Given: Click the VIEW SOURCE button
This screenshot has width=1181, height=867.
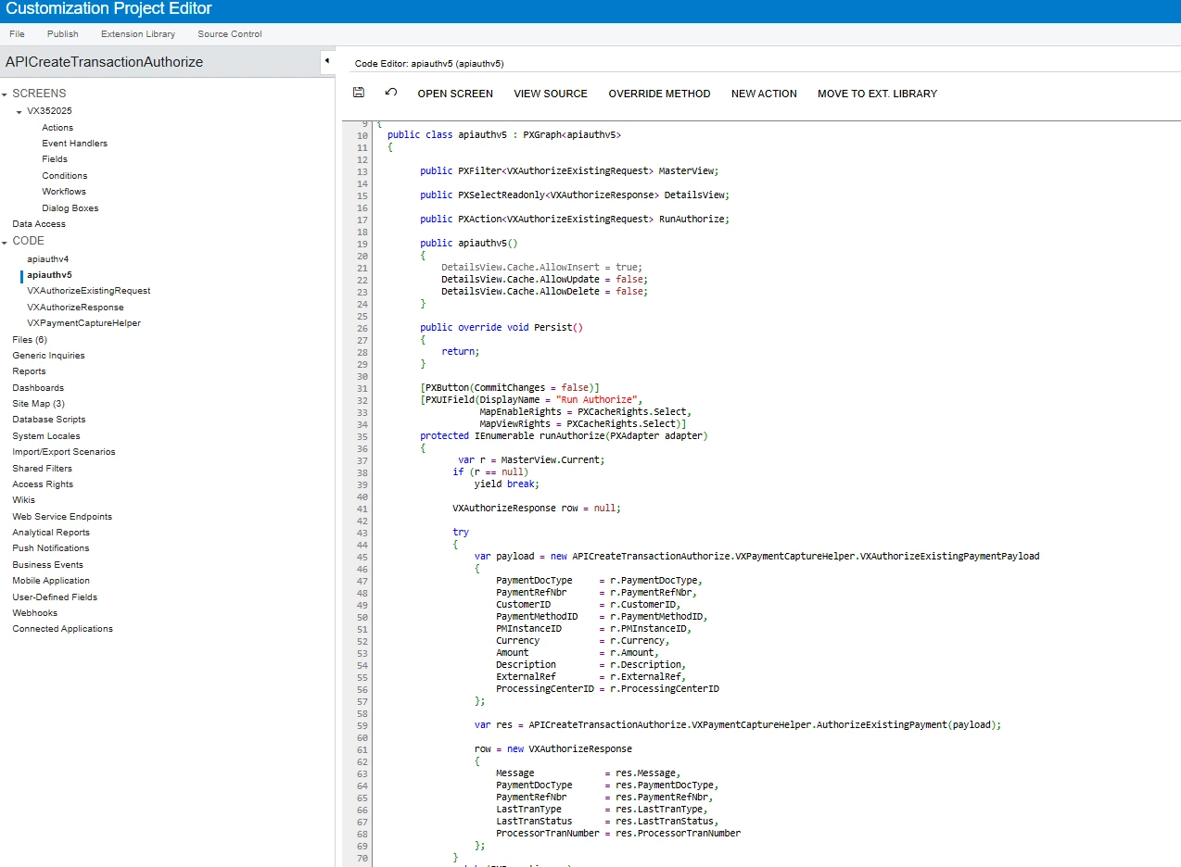Looking at the screenshot, I should pos(551,94).
